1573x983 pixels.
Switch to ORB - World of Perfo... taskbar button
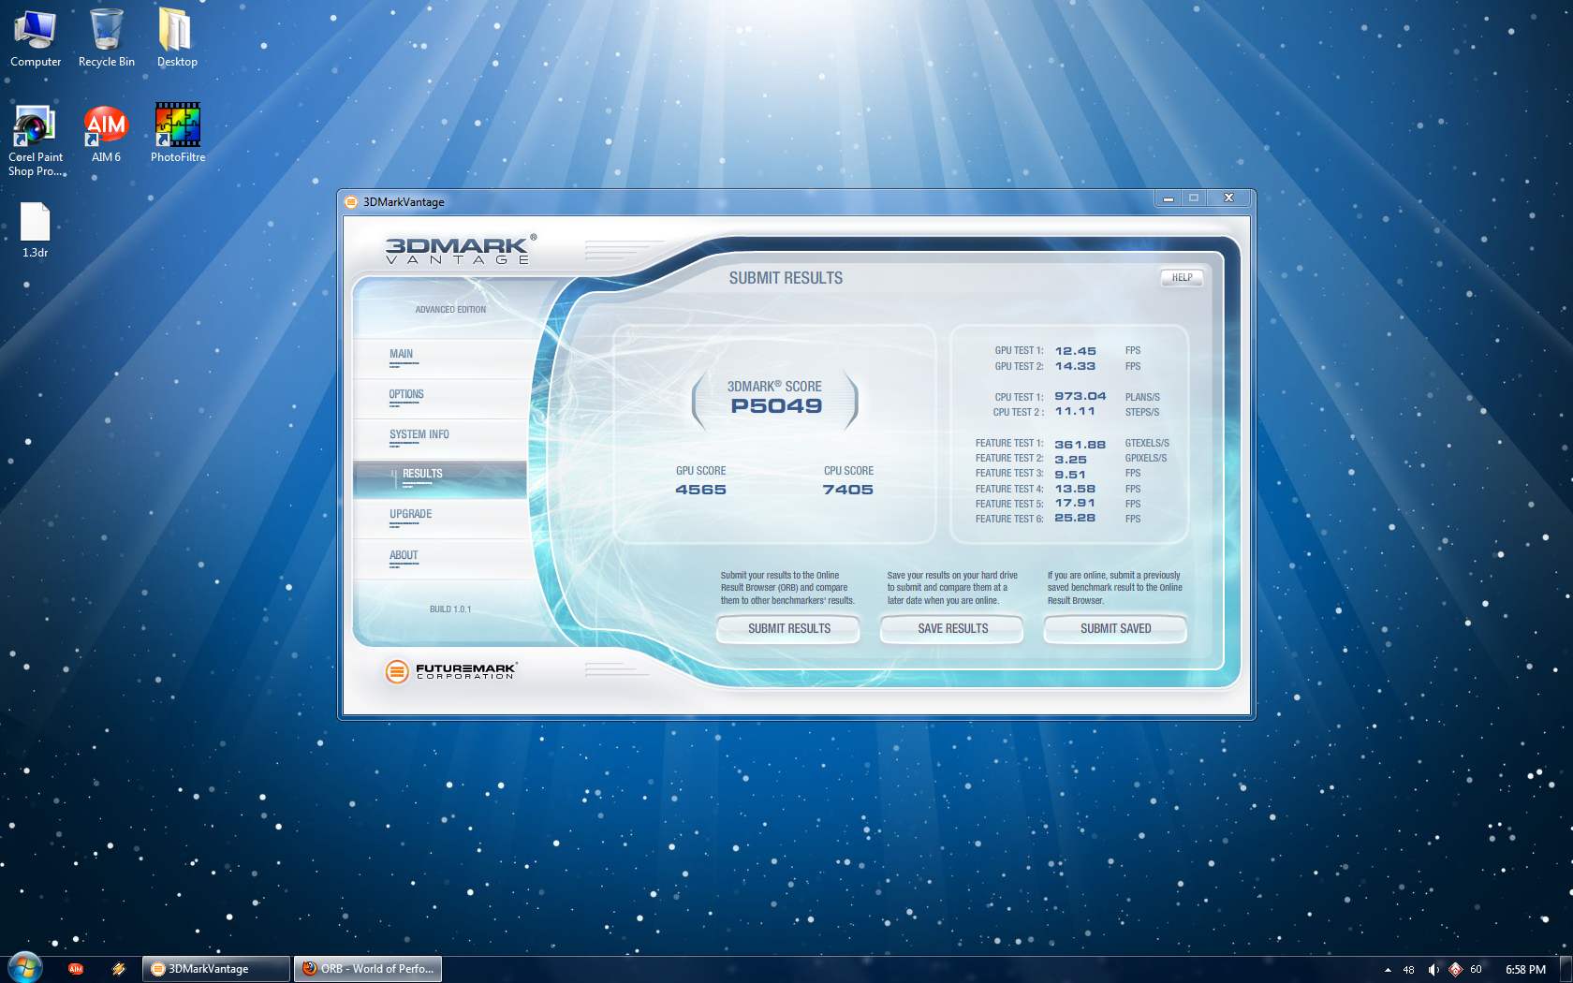[368, 969]
